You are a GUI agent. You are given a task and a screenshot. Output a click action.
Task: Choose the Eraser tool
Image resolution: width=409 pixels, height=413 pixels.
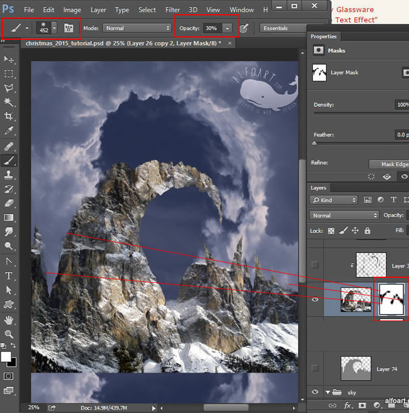click(x=9, y=203)
